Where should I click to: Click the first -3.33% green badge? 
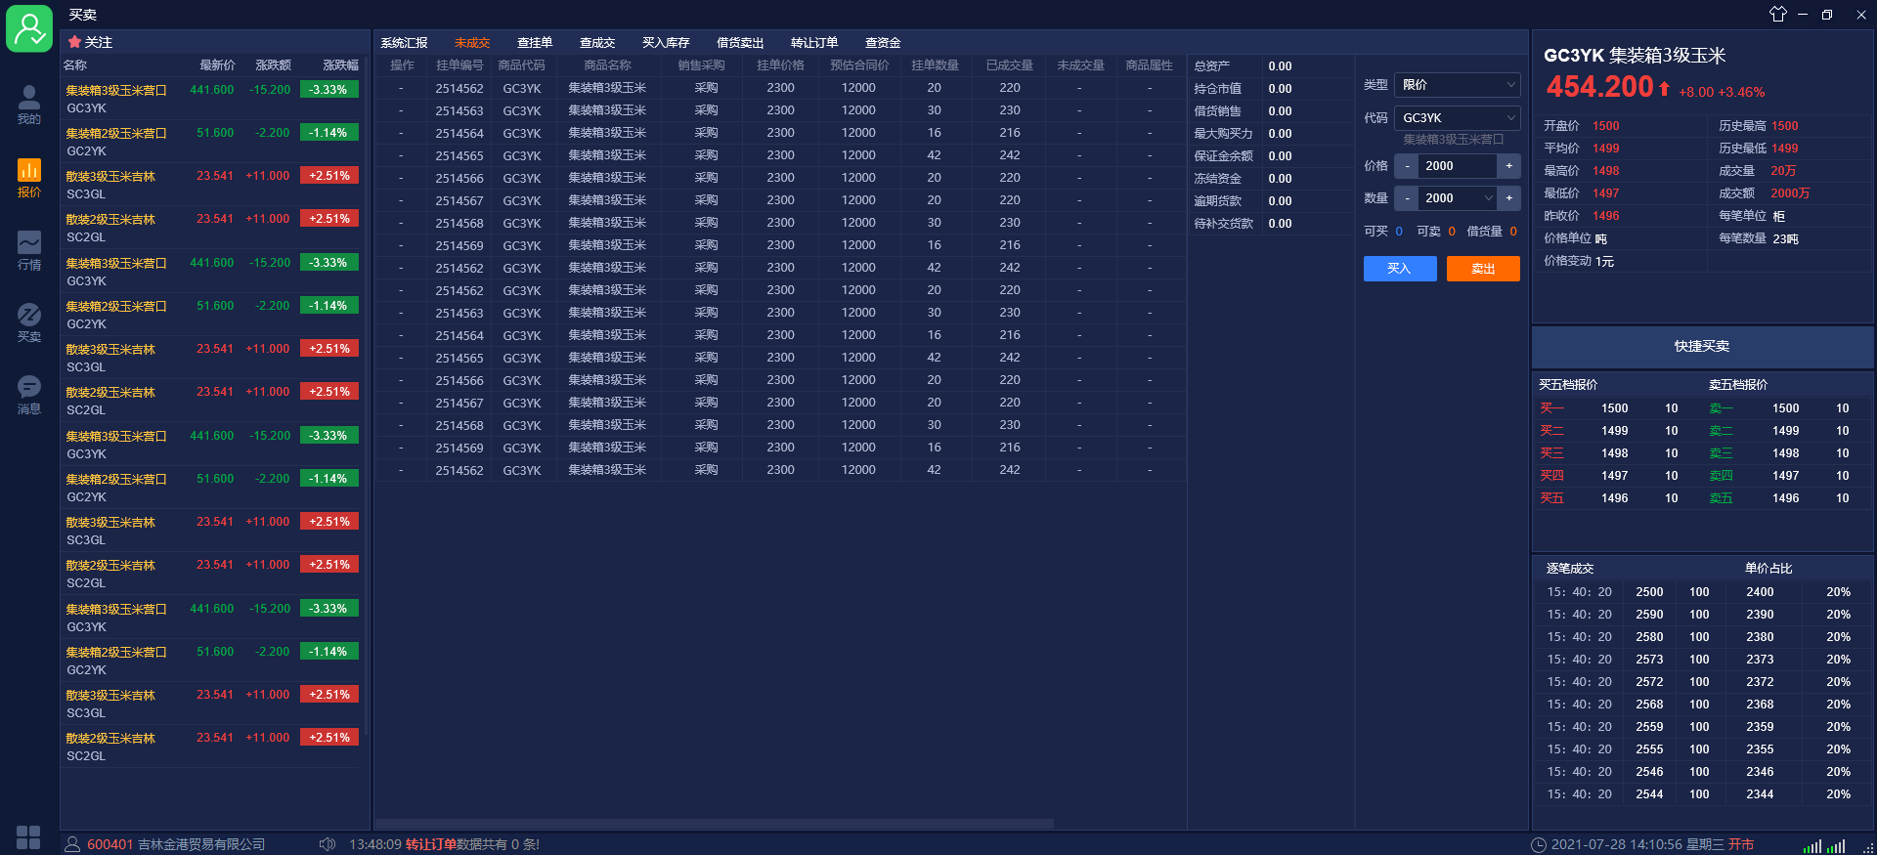329,90
